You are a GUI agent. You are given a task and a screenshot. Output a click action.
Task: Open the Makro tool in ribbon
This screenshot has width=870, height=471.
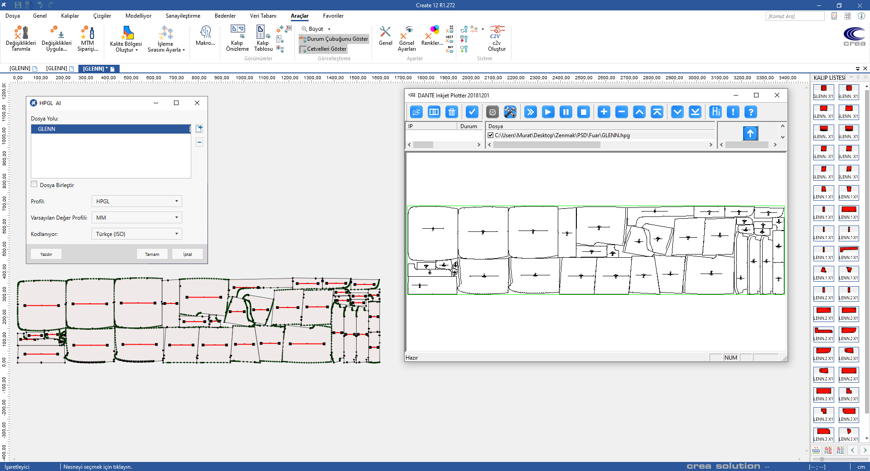pos(205,36)
